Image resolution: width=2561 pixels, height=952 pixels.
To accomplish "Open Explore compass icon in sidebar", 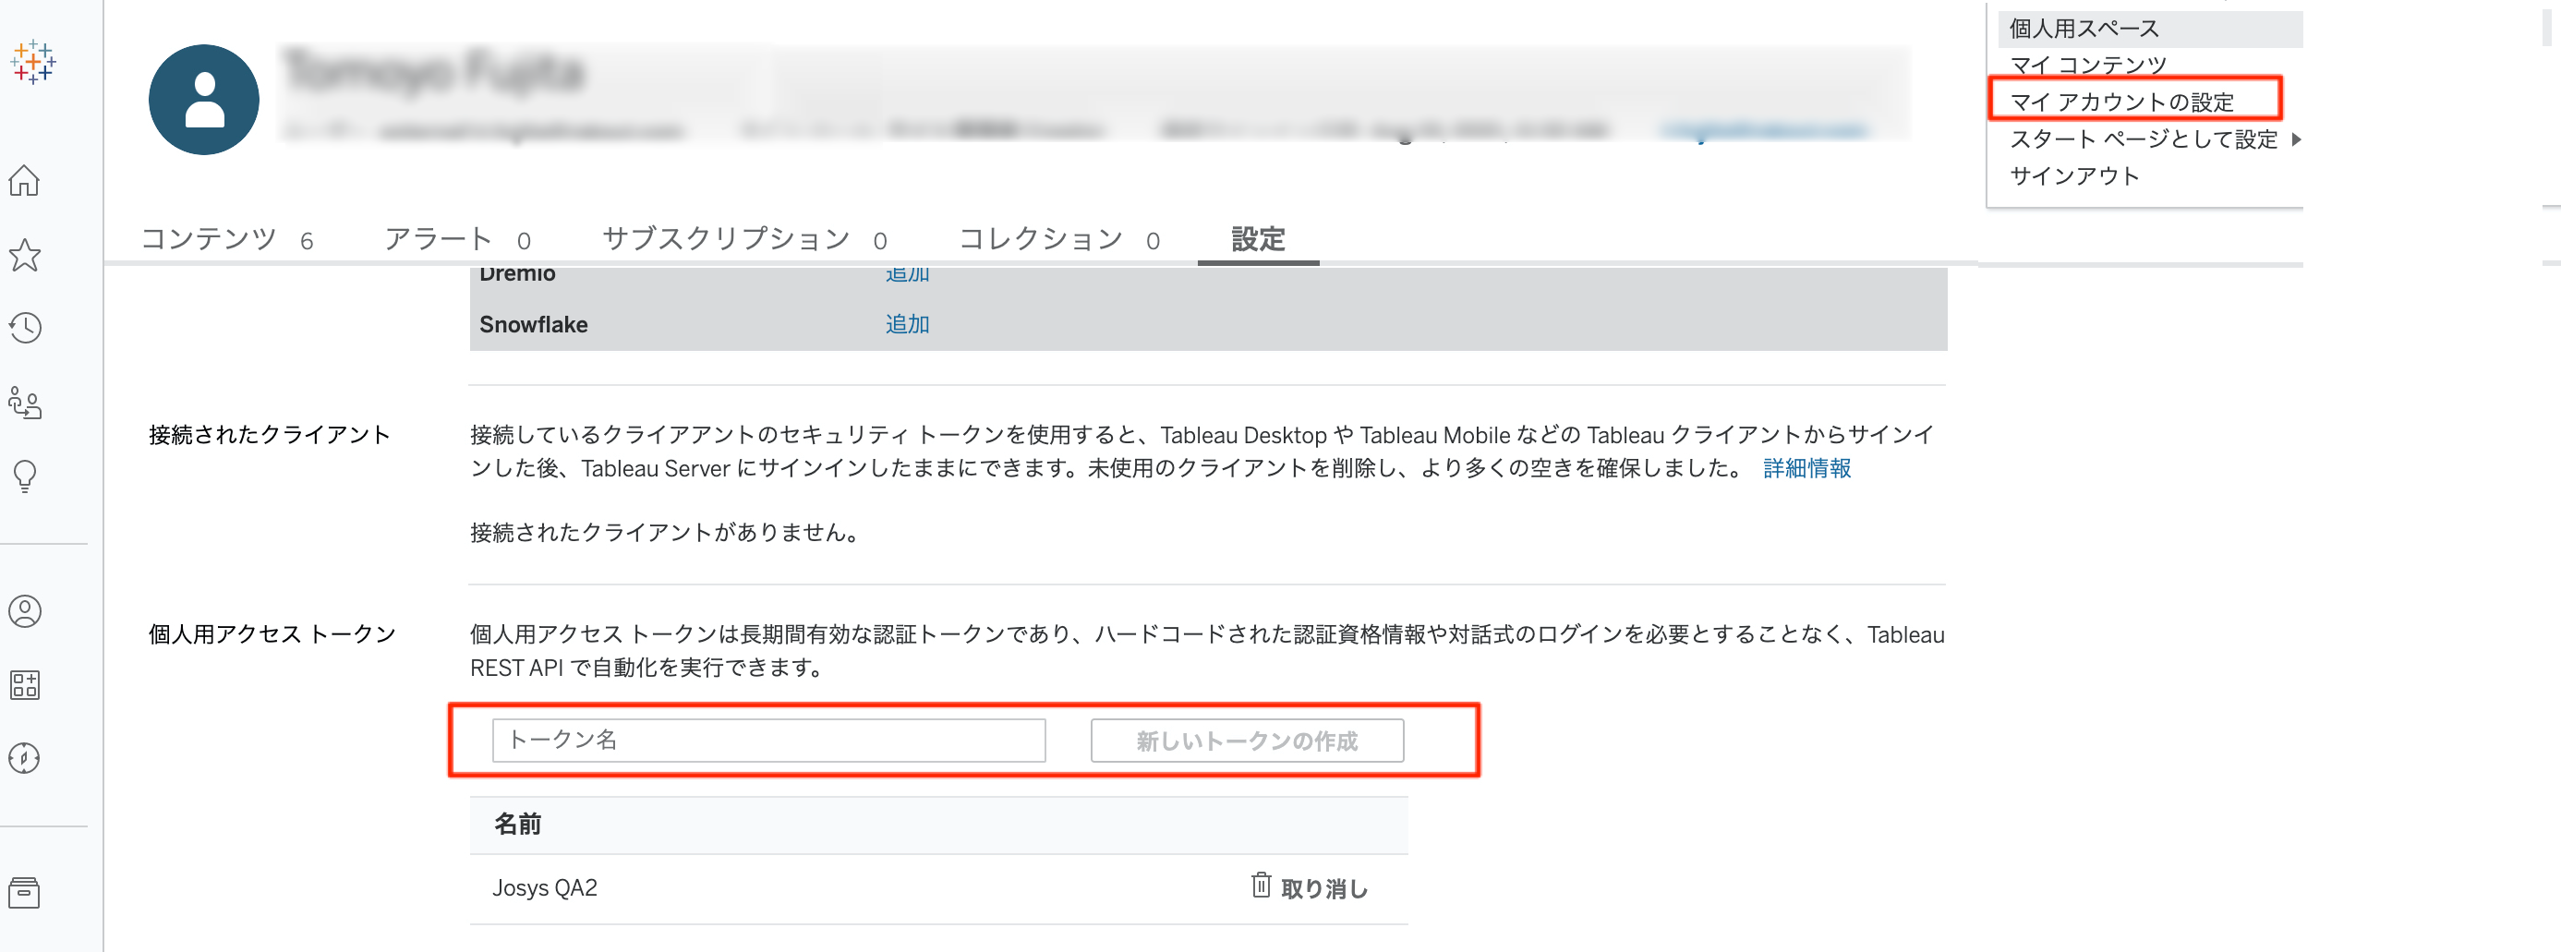I will (x=25, y=758).
